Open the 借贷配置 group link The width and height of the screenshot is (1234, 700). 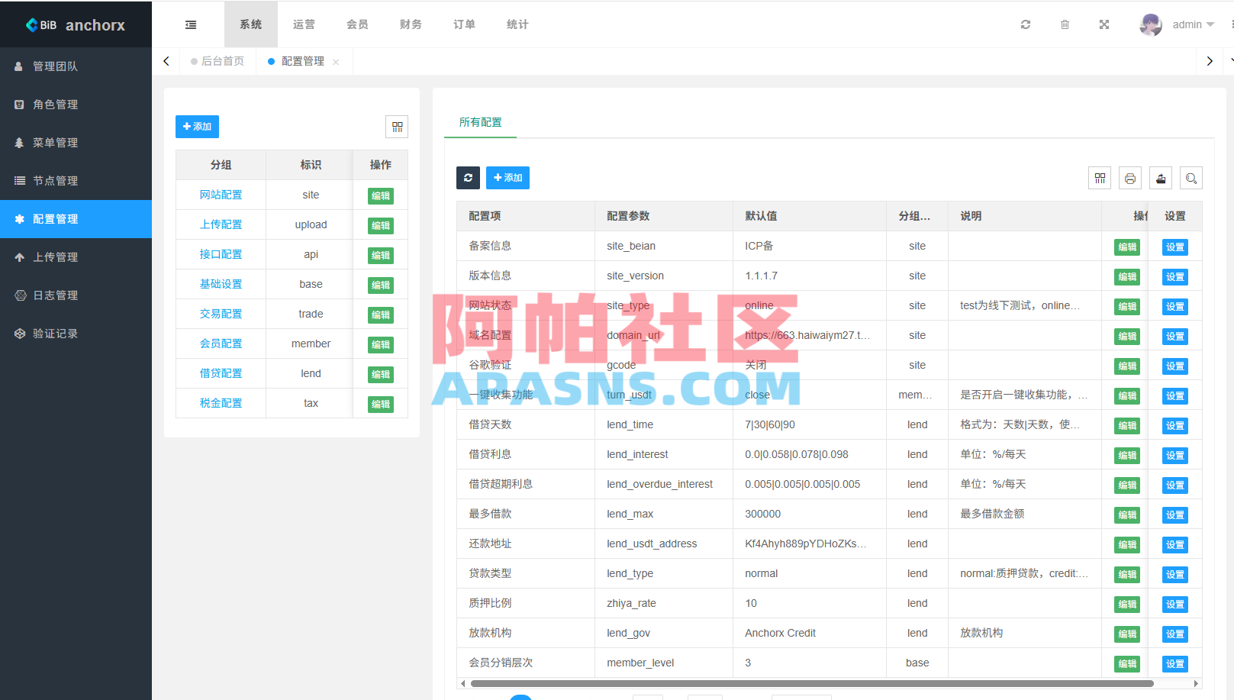[221, 373]
